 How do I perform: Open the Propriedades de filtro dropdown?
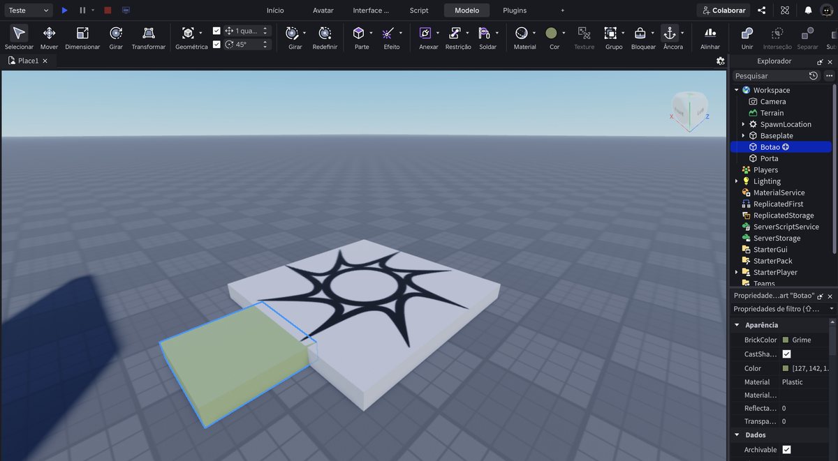tap(784, 308)
